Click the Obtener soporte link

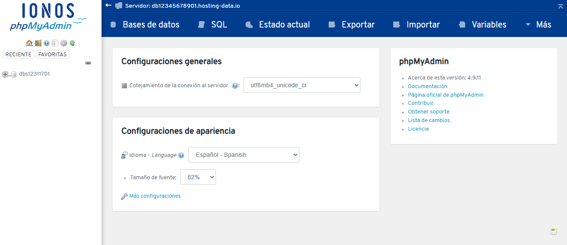[x=428, y=112]
